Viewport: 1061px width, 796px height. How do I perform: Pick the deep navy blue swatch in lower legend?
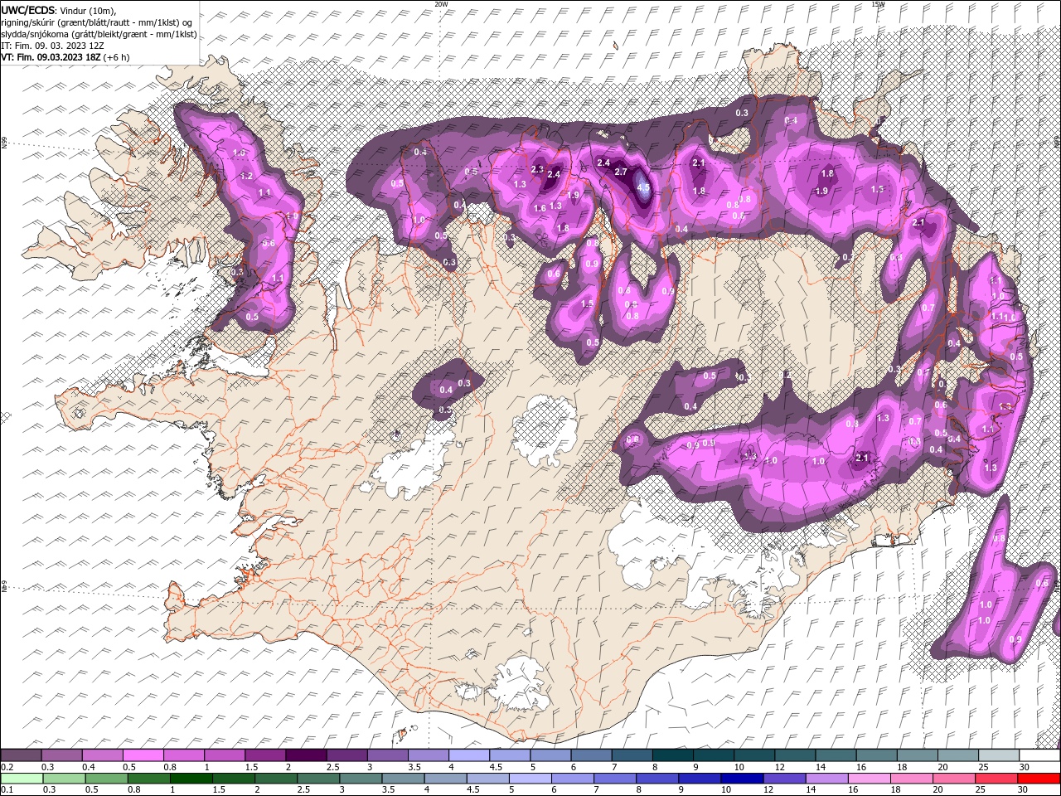pyautogui.click(x=741, y=779)
